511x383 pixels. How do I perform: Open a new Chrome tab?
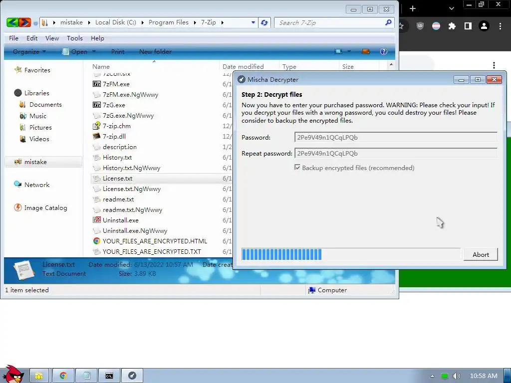click(x=413, y=8)
